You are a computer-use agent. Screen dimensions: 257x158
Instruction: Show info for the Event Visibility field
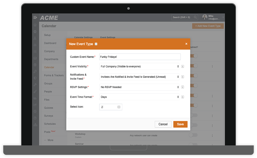coord(182,67)
